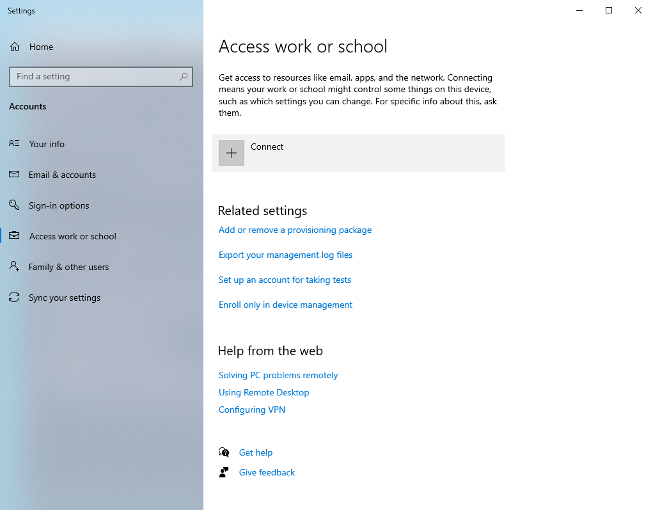Click the Access work or school page title
The width and height of the screenshot is (653, 510).
pos(303,46)
